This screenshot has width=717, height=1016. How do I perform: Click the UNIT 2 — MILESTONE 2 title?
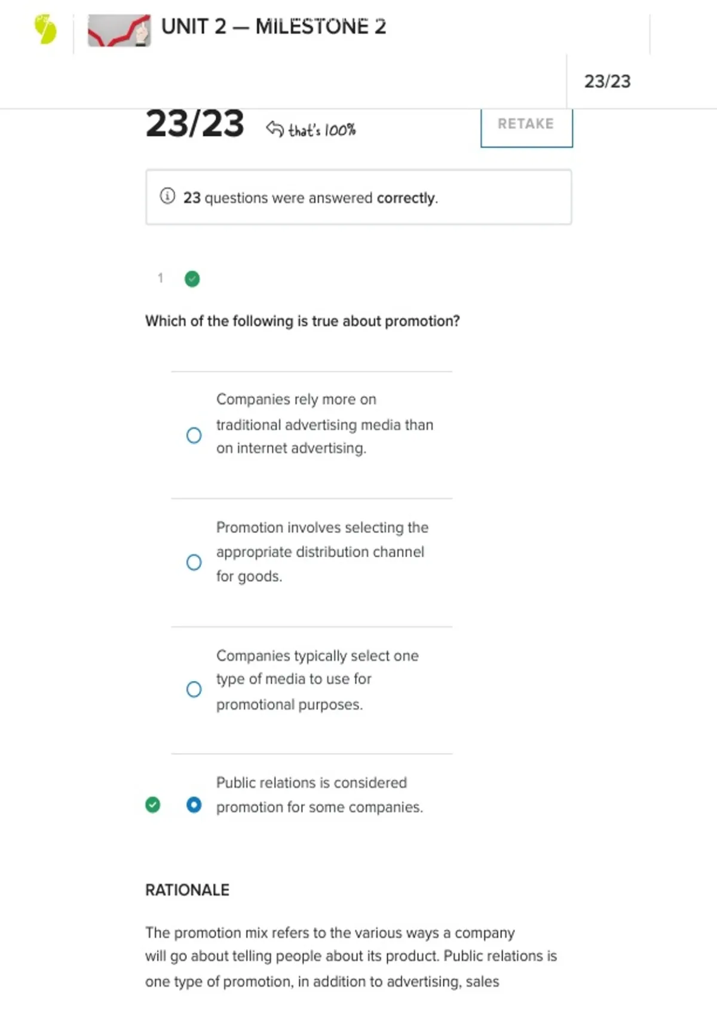pos(274,27)
